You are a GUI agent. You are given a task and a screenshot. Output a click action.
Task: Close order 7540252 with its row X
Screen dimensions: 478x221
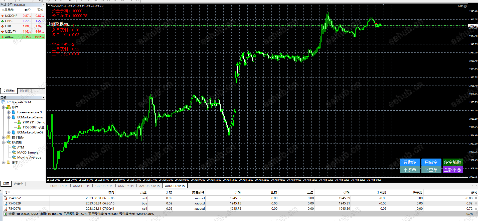[x=476, y=198]
